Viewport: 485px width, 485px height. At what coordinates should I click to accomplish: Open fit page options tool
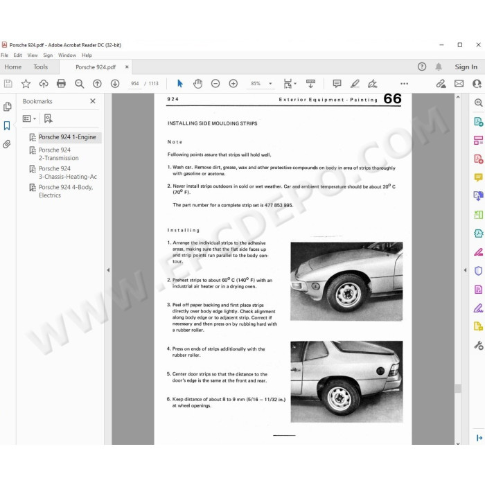[x=290, y=84]
